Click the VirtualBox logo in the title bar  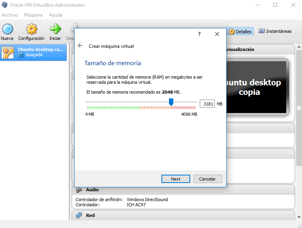(x=5, y=5)
